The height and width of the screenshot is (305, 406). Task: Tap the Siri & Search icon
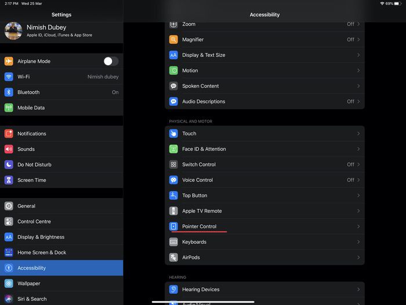9,299
